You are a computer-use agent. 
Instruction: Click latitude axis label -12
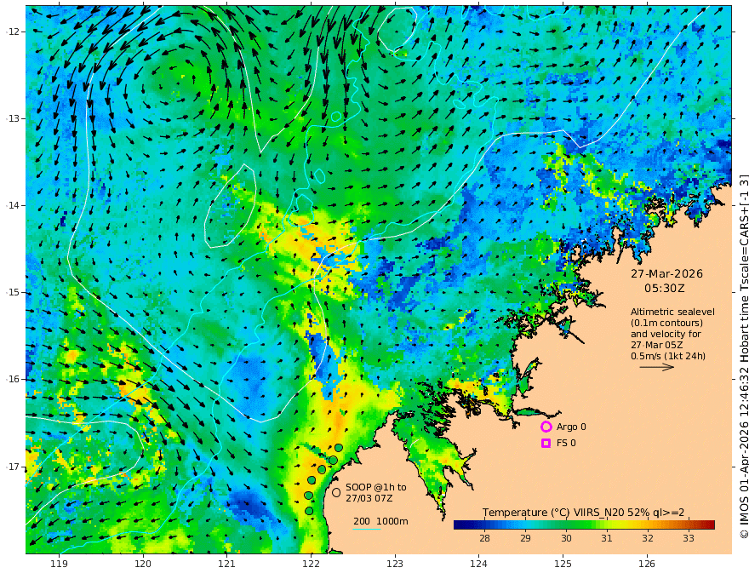point(13,32)
